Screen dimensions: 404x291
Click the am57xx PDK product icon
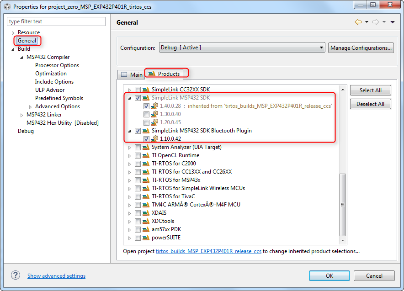click(146, 230)
